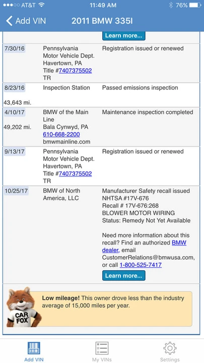This screenshot has width=204, height=363.
Task: Tap the Wi-Fi signal icon in the status bar
Action: 41,5
